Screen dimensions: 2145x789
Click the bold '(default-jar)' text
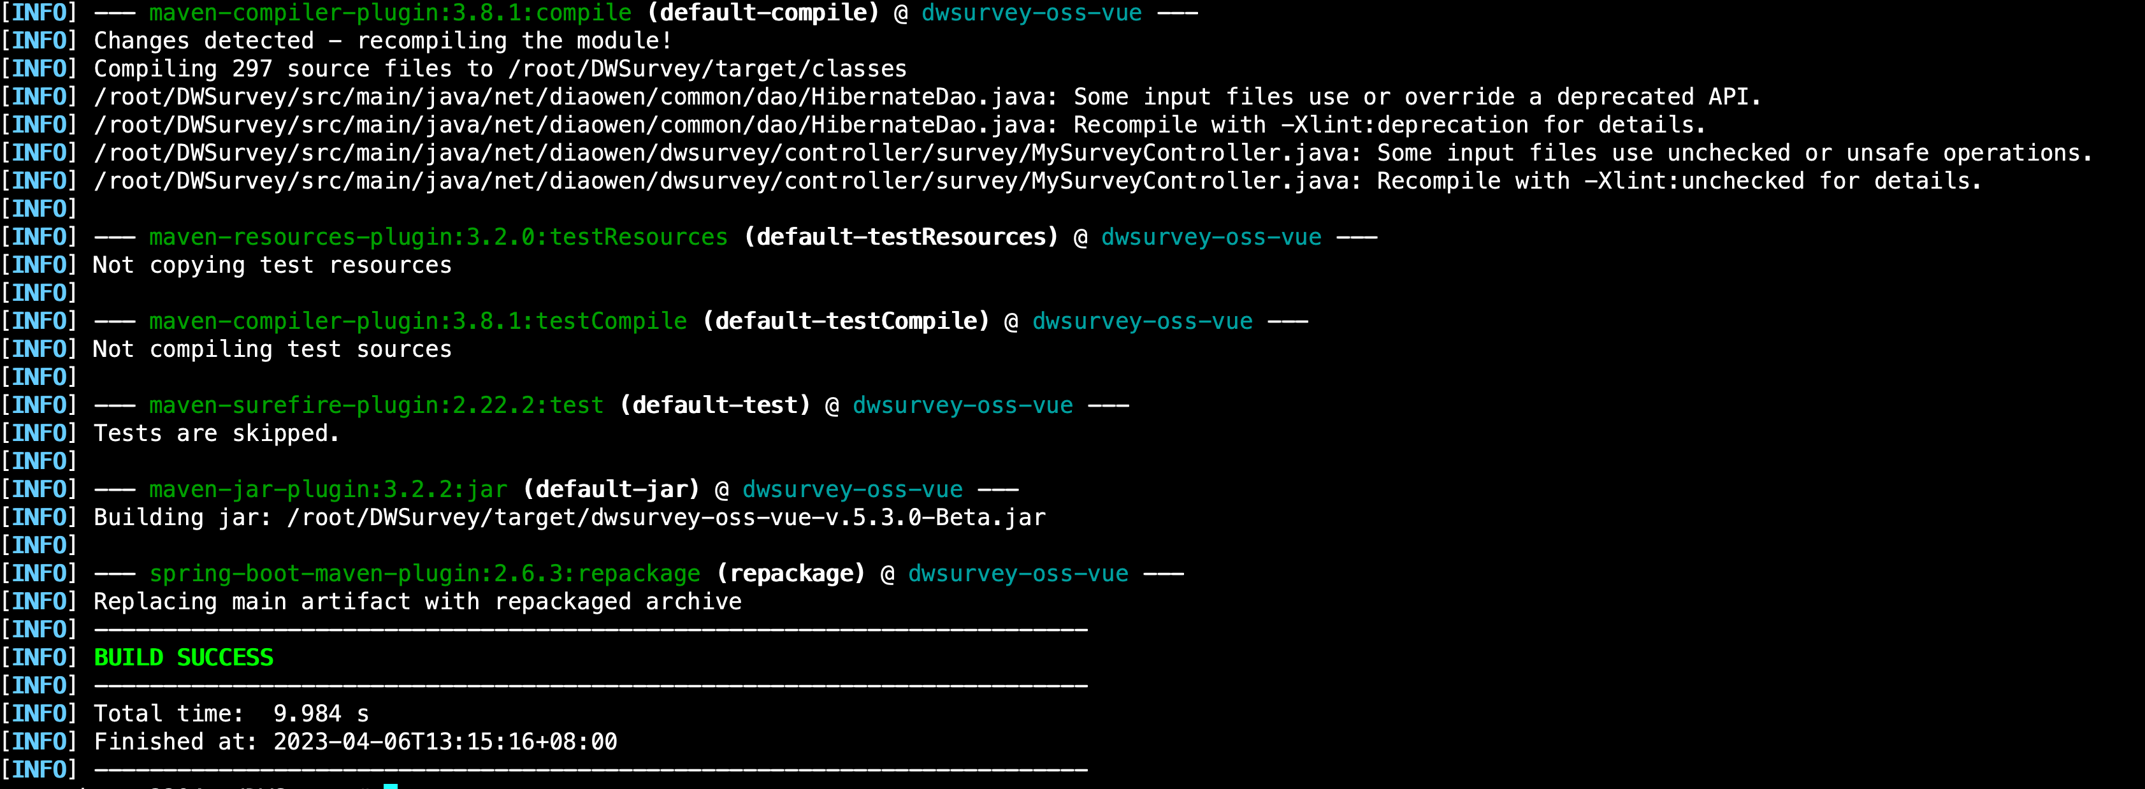click(x=611, y=489)
